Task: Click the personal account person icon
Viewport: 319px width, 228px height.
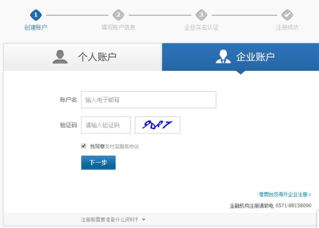Action: pyautogui.click(x=60, y=57)
